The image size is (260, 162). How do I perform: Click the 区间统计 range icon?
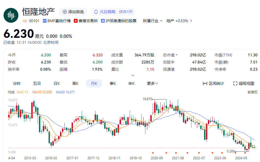pos(205,83)
